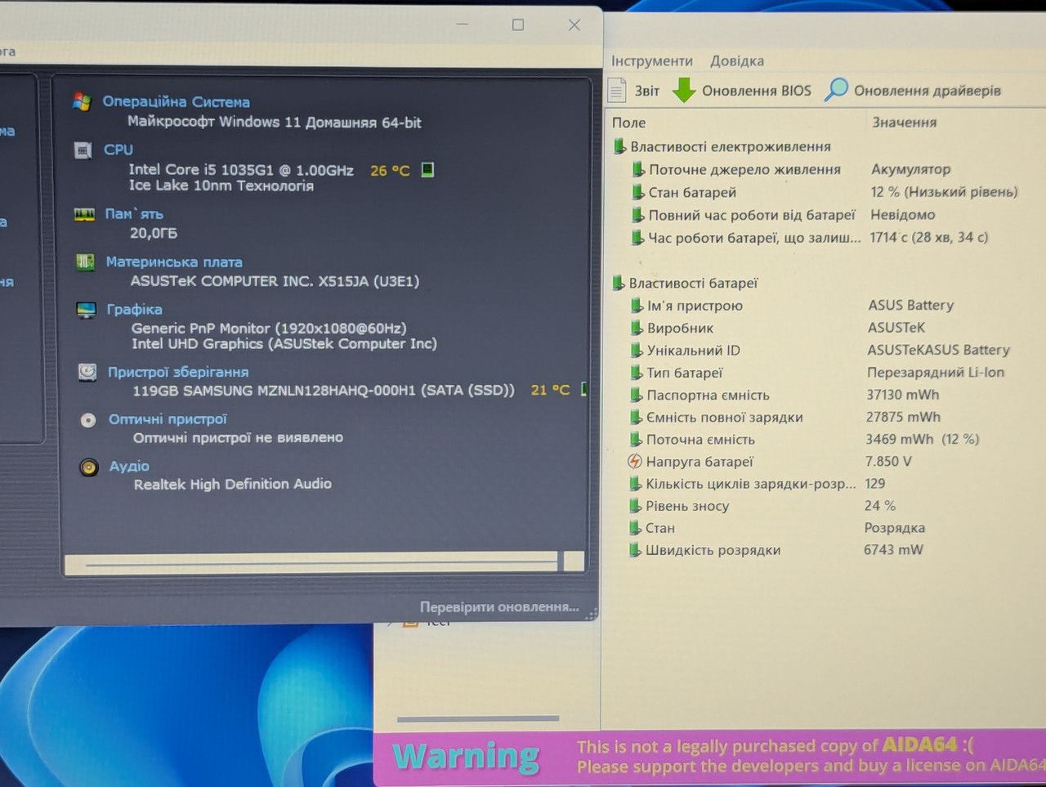Select the wear level value 24 %
This screenshot has height=787, width=1046.
pyautogui.click(x=880, y=506)
